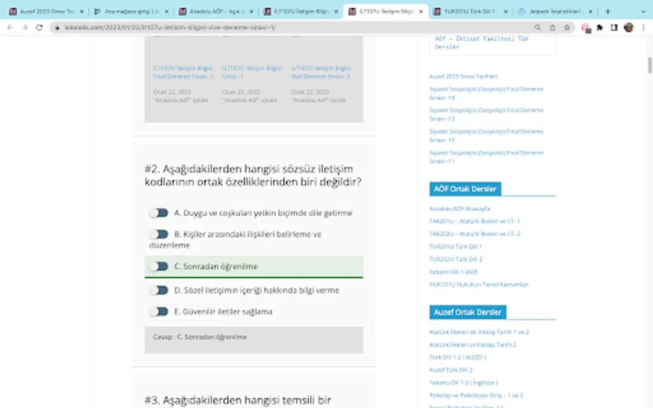
Task: Close the Ana mağaza girişi tab
Action: (166, 11)
